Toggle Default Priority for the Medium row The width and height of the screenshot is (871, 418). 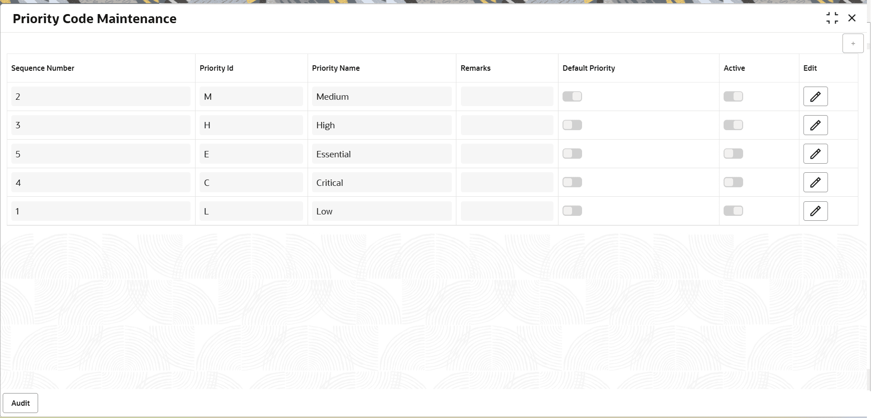pyautogui.click(x=572, y=96)
